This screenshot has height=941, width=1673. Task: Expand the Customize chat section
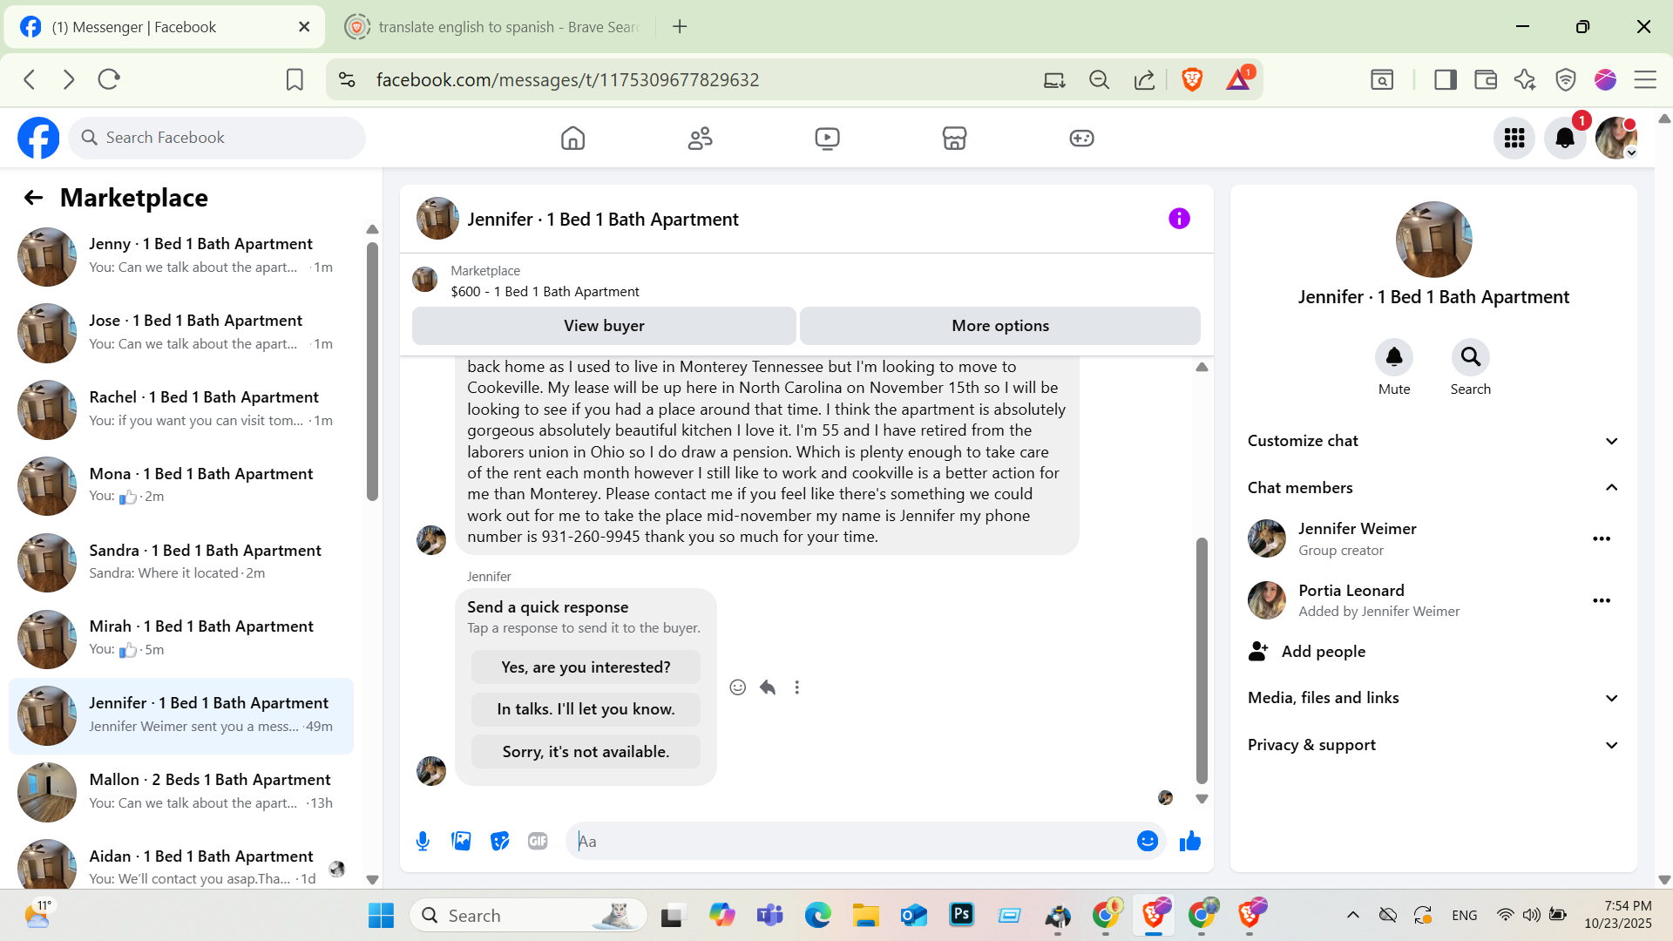pyautogui.click(x=1433, y=441)
